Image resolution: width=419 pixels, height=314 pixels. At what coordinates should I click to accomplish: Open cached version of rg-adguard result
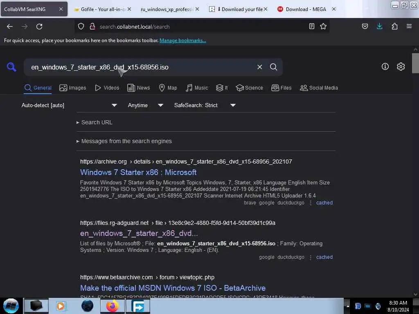pyautogui.click(x=324, y=257)
